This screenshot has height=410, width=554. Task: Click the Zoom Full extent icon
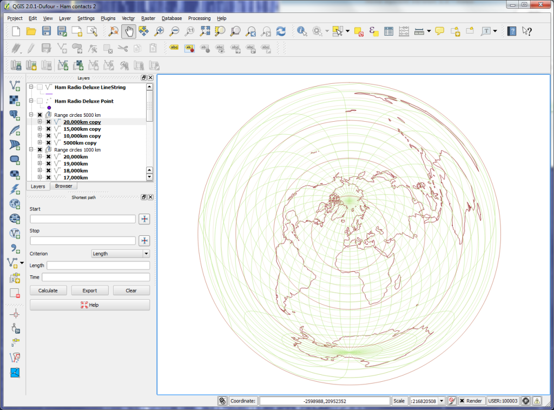[x=205, y=31]
